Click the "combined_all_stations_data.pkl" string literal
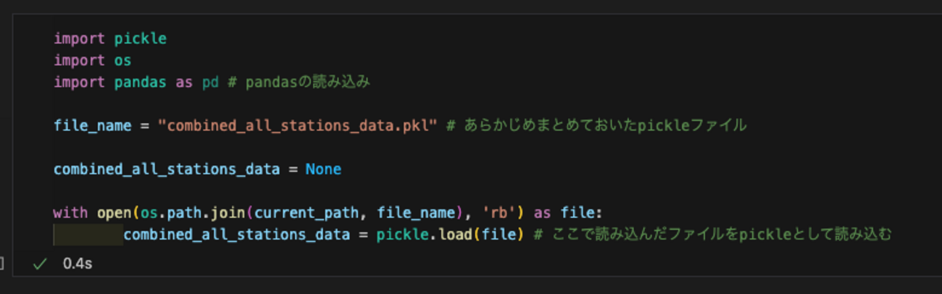Viewport: 942px width, 294px height. (298, 126)
